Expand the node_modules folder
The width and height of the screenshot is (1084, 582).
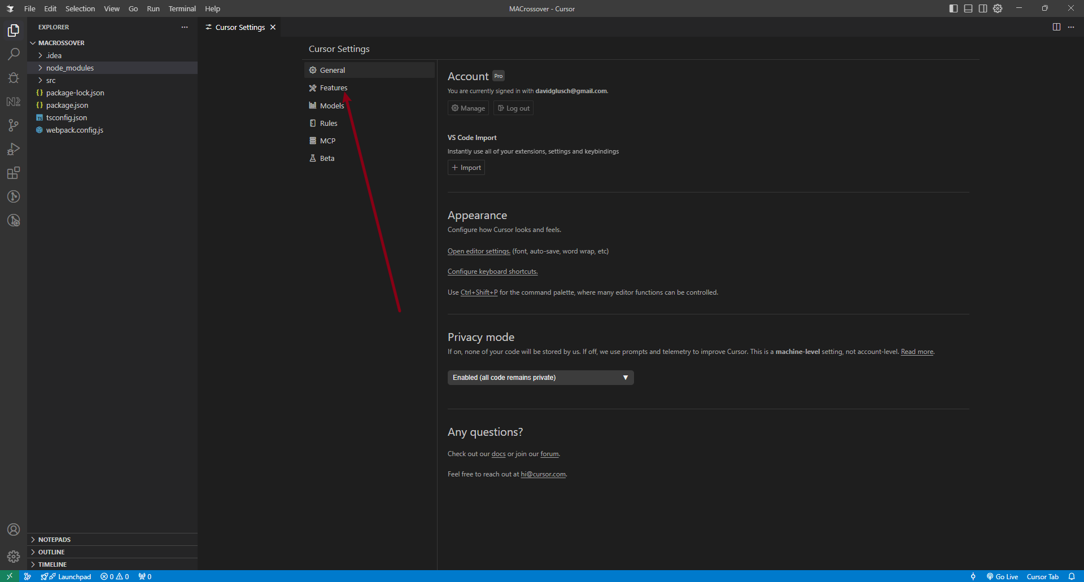[x=70, y=68]
